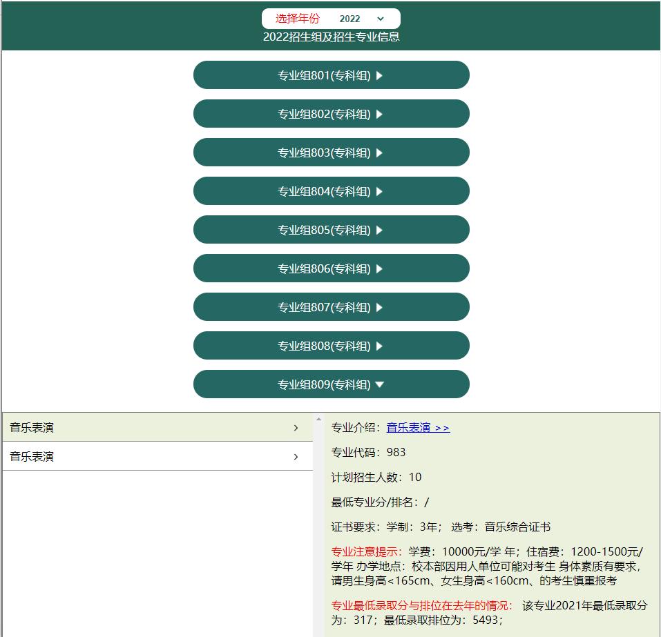Click the scroll-up arrow of the details panel

tap(318, 419)
